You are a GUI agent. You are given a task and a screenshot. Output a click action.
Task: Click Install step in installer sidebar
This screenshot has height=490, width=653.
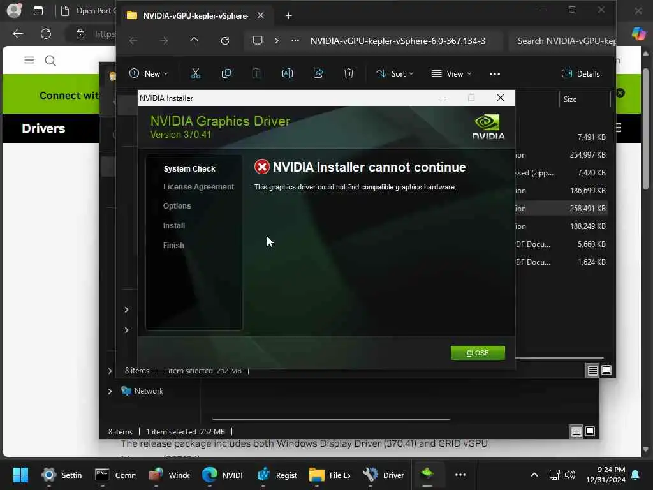pyautogui.click(x=173, y=225)
